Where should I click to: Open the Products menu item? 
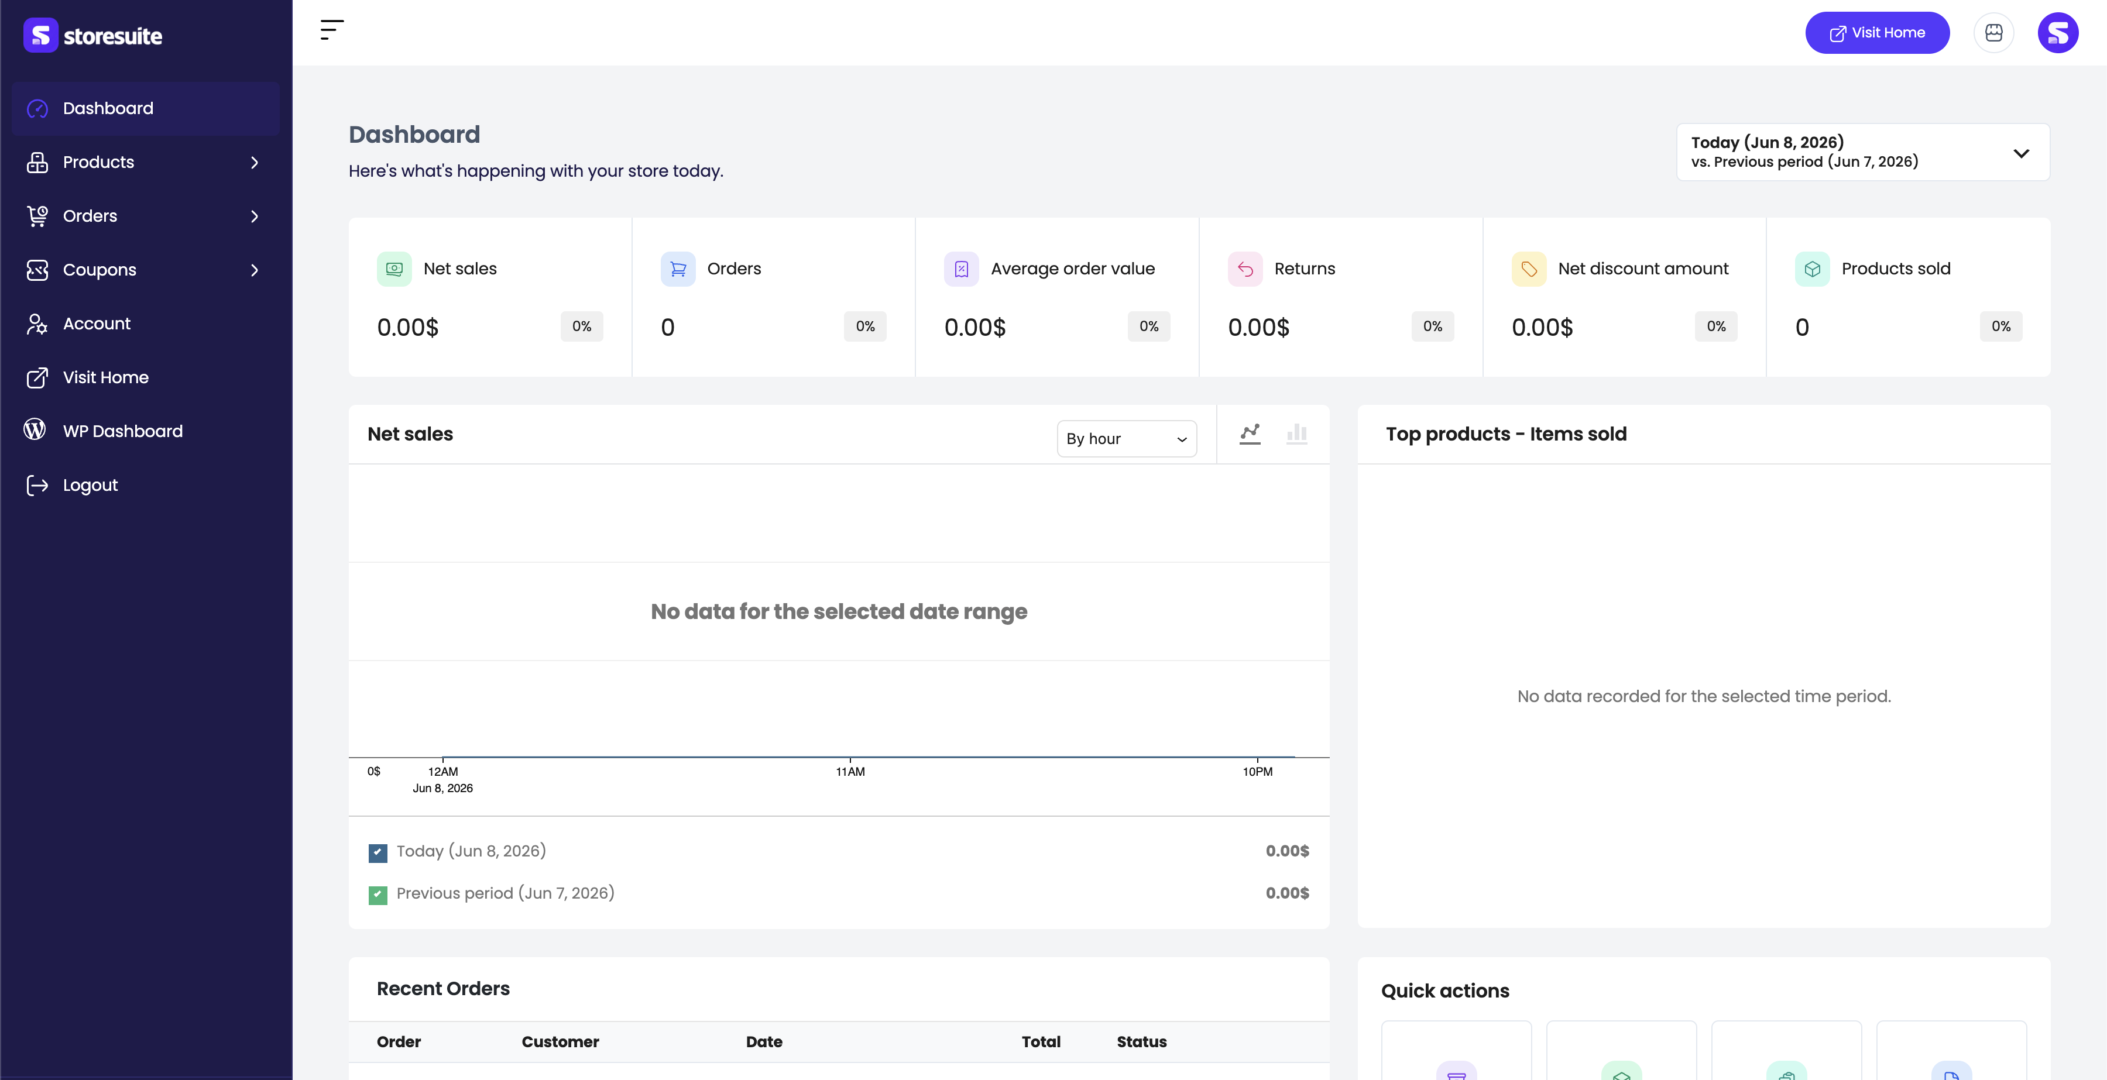click(146, 162)
